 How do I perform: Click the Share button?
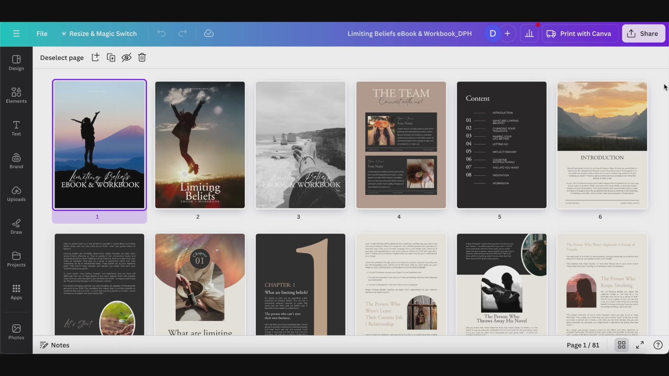point(643,33)
